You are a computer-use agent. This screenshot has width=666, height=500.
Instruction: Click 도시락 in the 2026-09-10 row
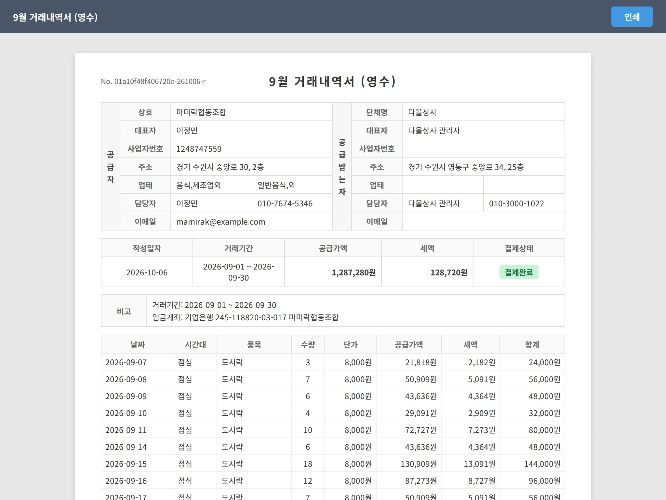(232, 413)
